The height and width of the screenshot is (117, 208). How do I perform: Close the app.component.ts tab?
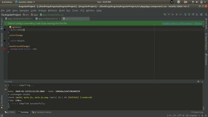[59, 19]
